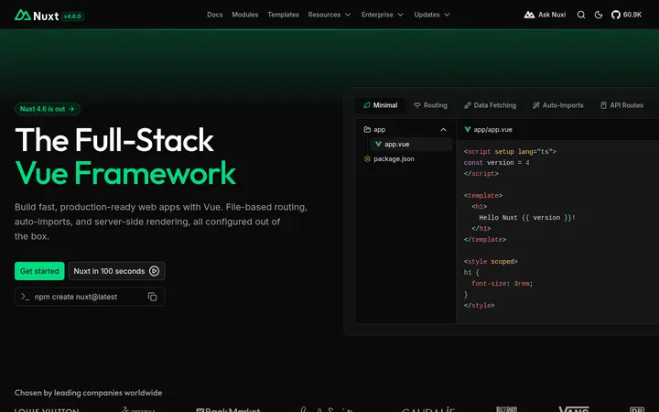
Task: Open the Ask Nuxi assistant
Action: click(x=545, y=15)
